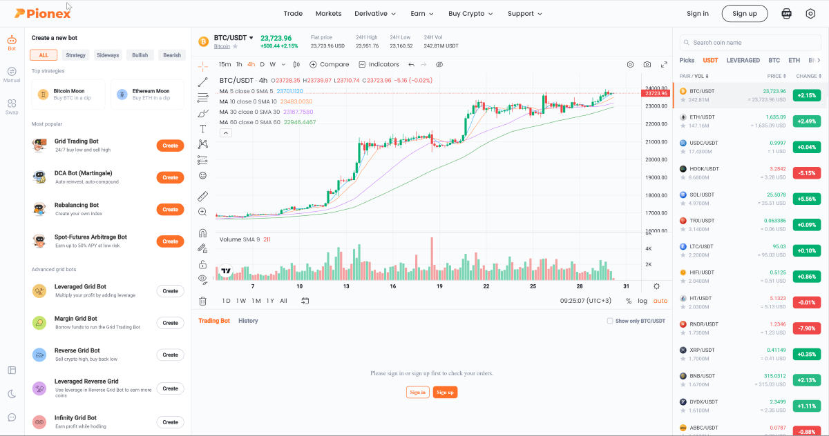This screenshot has height=436, width=829.
Task: Open the chat support icon in sidebar
Action: pos(12,417)
